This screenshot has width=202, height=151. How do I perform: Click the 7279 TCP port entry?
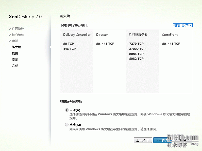tap(136, 44)
